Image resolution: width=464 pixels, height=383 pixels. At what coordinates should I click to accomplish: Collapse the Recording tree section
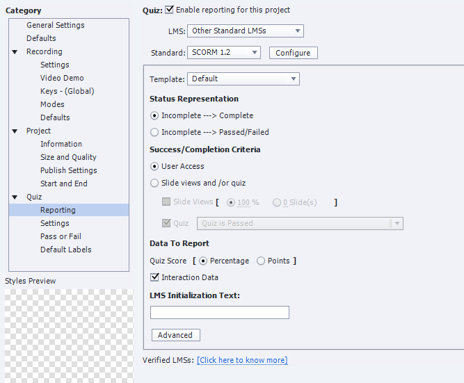15,52
